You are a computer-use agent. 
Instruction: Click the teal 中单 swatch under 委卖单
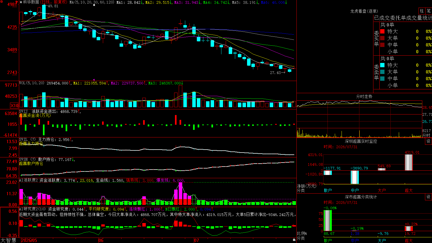(382, 78)
